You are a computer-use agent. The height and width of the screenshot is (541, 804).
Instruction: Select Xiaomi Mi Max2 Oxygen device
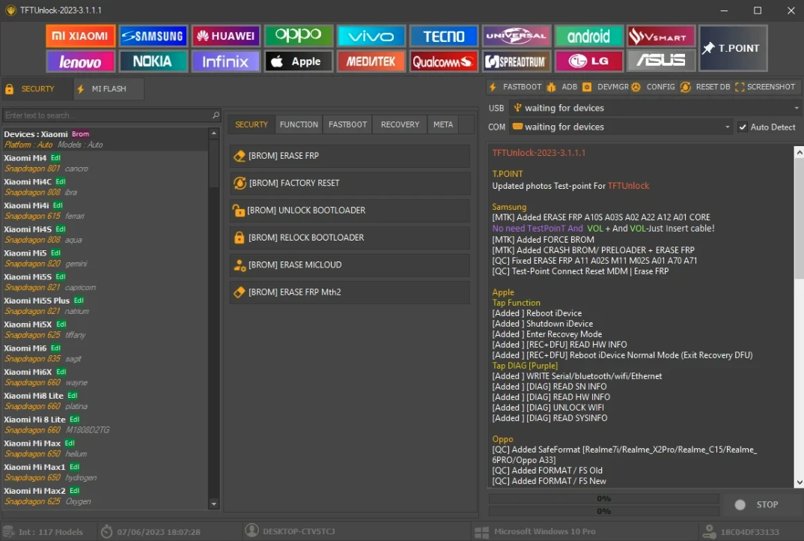pyautogui.click(x=105, y=495)
